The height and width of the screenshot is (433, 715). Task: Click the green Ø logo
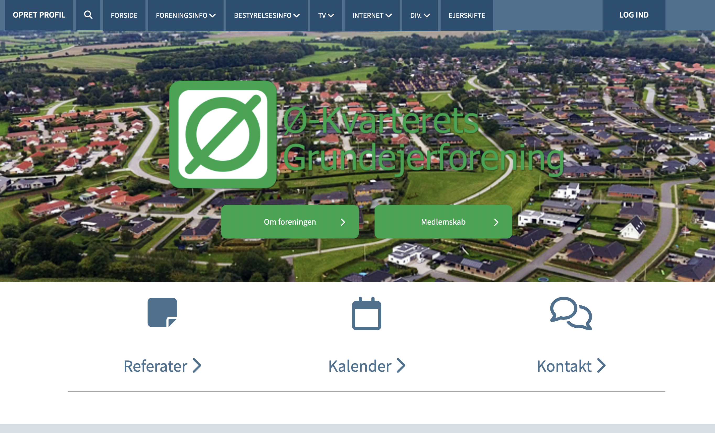pos(223,134)
